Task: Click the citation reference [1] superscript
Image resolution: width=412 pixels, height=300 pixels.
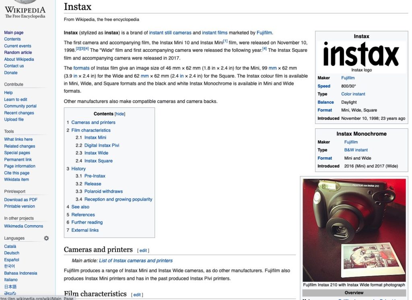Action: coord(225,41)
